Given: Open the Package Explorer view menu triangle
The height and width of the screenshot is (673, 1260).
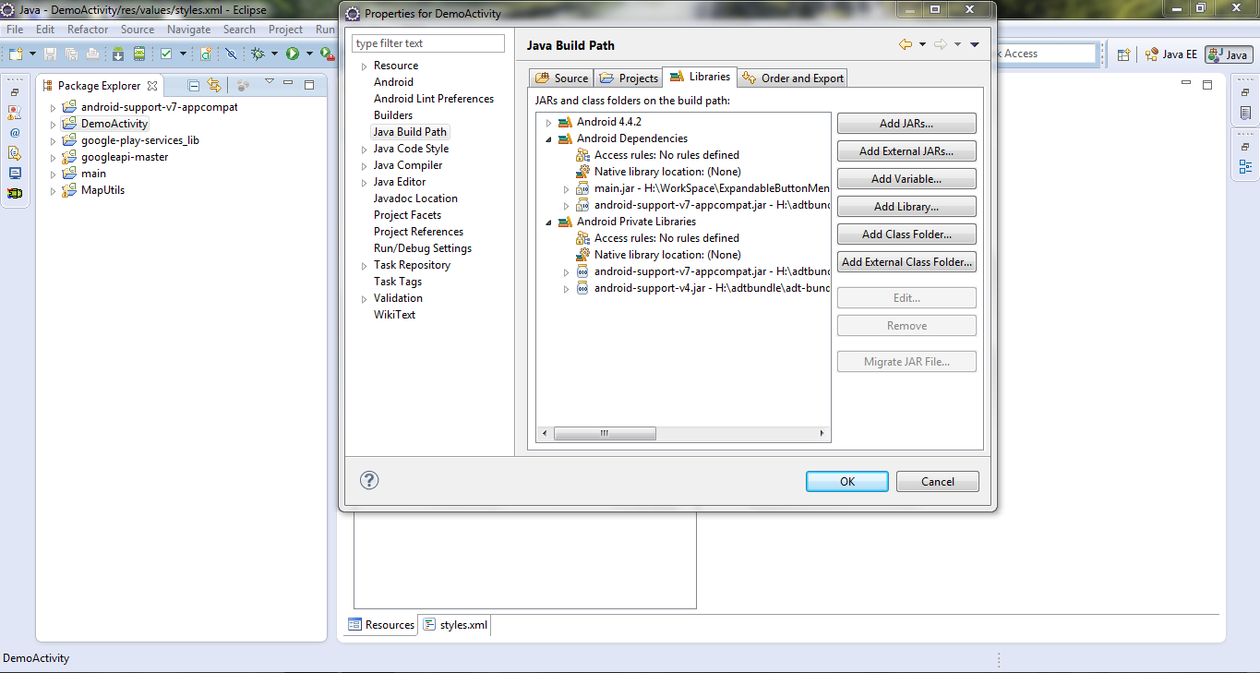Looking at the screenshot, I should point(269,82).
